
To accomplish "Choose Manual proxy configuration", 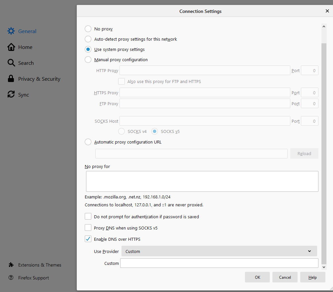I will 88,60.
